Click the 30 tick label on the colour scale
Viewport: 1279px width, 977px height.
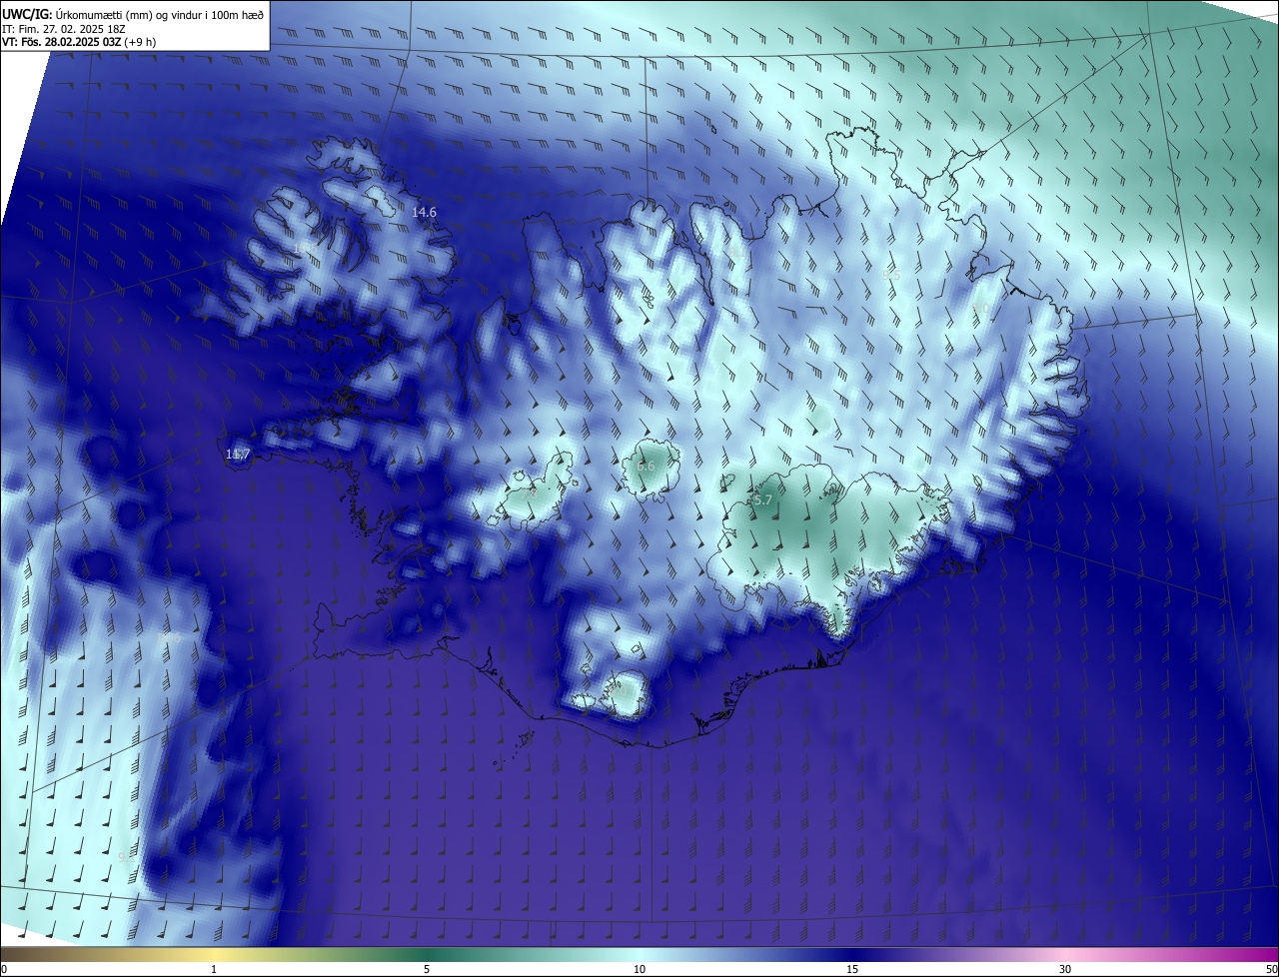pos(1065,969)
